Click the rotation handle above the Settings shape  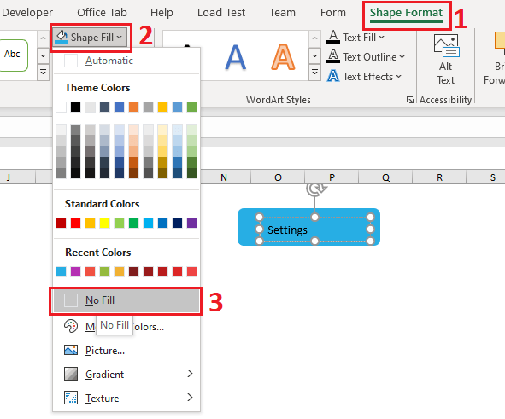click(x=315, y=189)
